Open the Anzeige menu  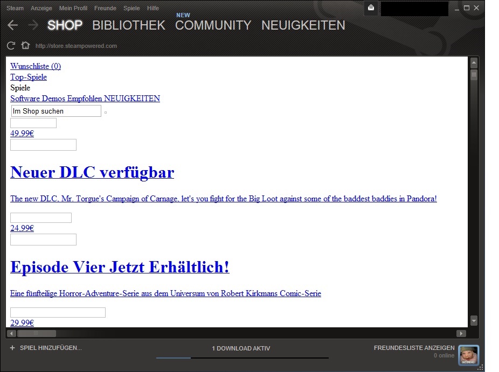tap(41, 8)
